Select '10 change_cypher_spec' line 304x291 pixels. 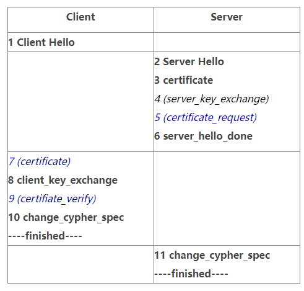(66, 218)
